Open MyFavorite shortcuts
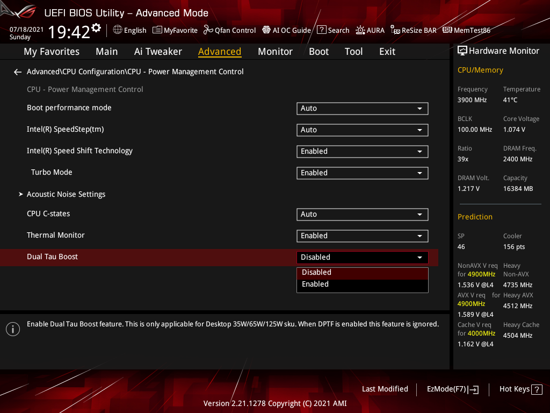 (175, 30)
